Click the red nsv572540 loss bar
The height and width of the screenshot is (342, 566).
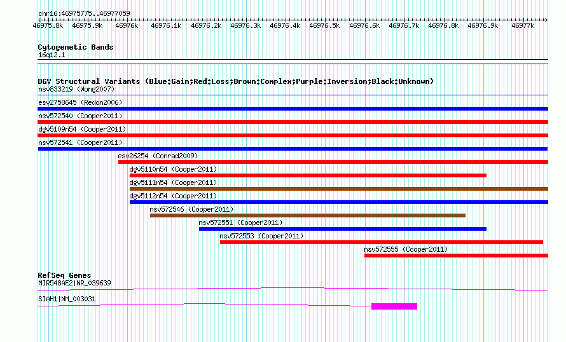pos(293,122)
